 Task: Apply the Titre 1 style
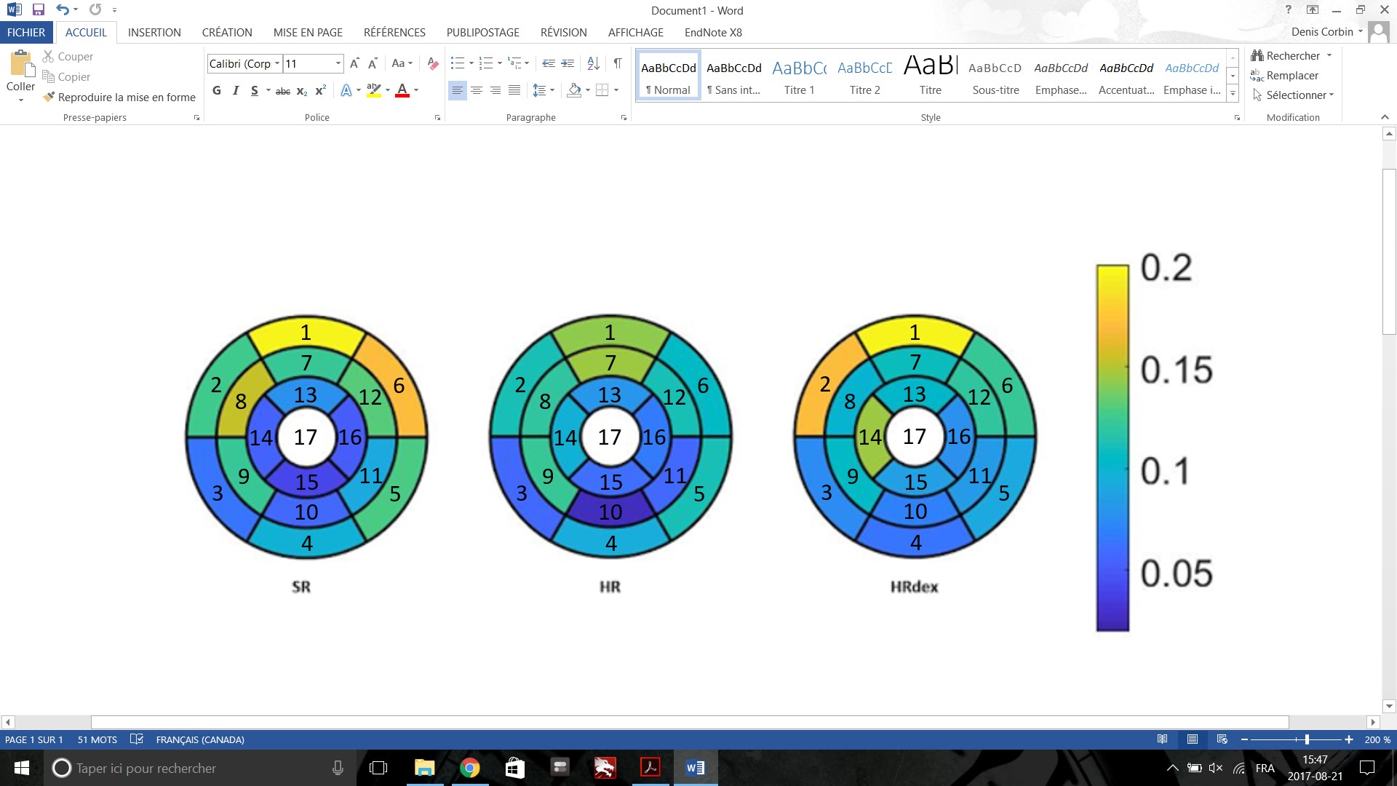click(799, 76)
